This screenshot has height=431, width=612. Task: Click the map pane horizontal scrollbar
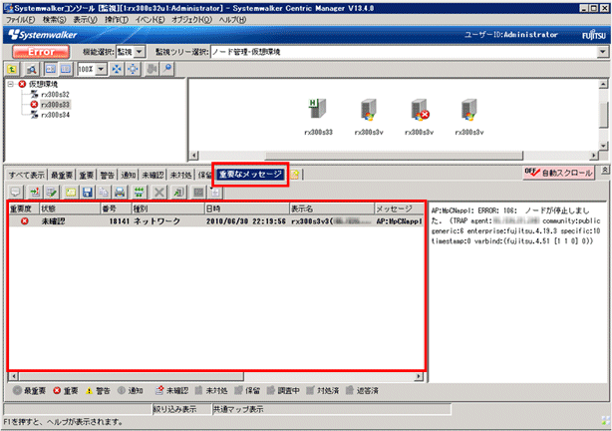pyautogui.click(x=394, y=155)
